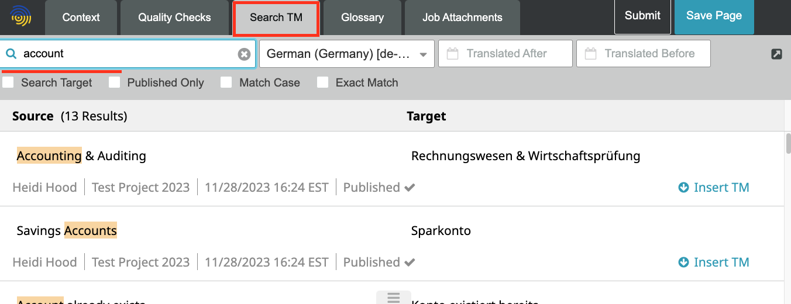The width and height of the screenshot is (791, 304).
Task: Click the Save Page button
Action: [x=714, y=16]
